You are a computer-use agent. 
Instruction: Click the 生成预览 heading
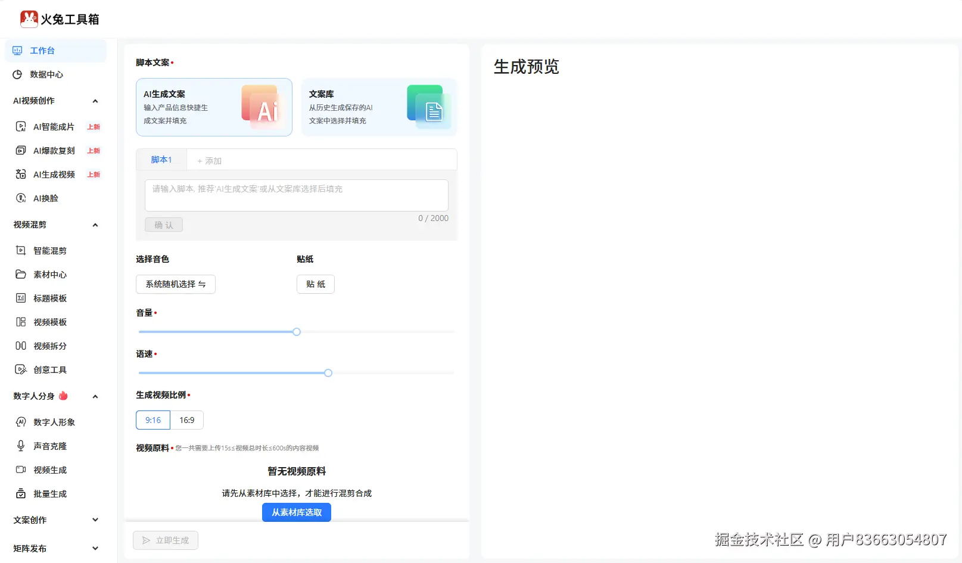[527, 67]
